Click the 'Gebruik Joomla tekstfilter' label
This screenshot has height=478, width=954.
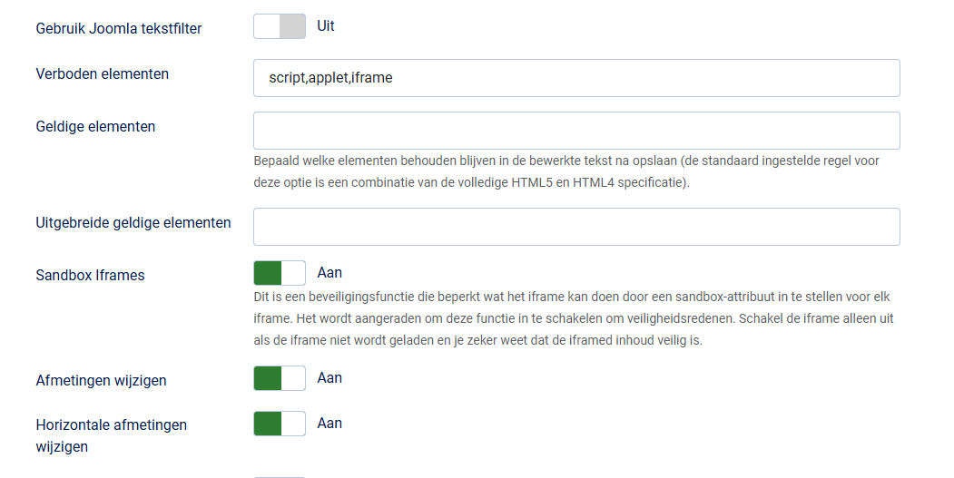[119, 28]
